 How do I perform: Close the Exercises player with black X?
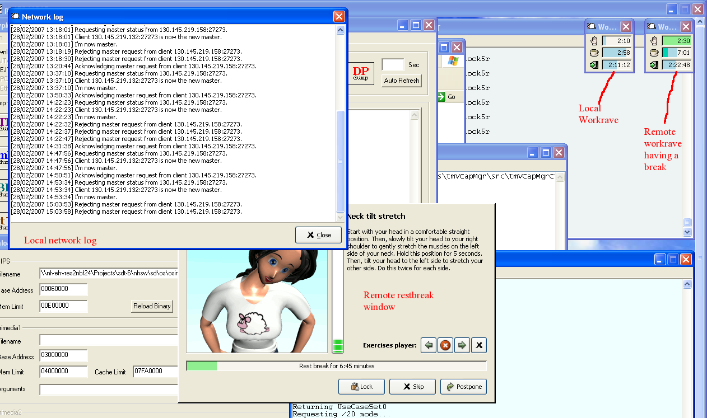click(478, 345)
